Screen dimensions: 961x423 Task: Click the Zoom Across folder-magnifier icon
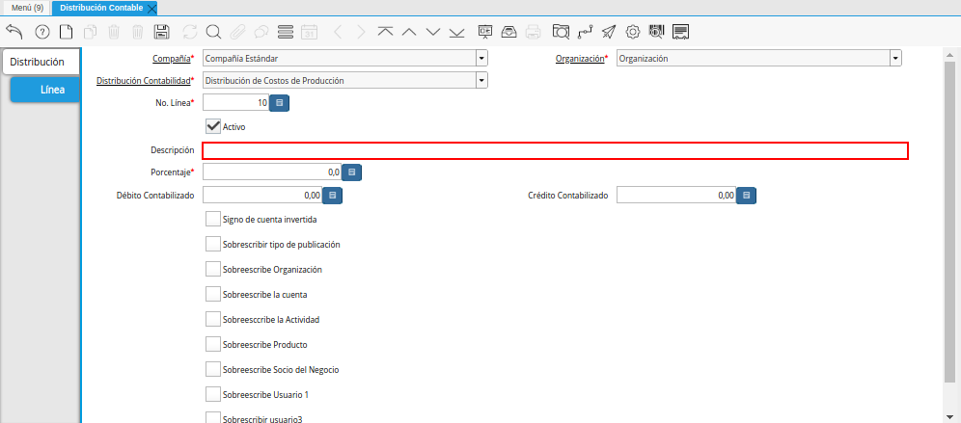(561, 32)
